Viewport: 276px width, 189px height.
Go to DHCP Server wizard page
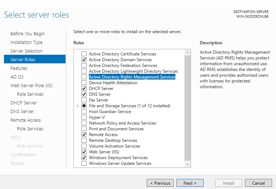[23, 103]
